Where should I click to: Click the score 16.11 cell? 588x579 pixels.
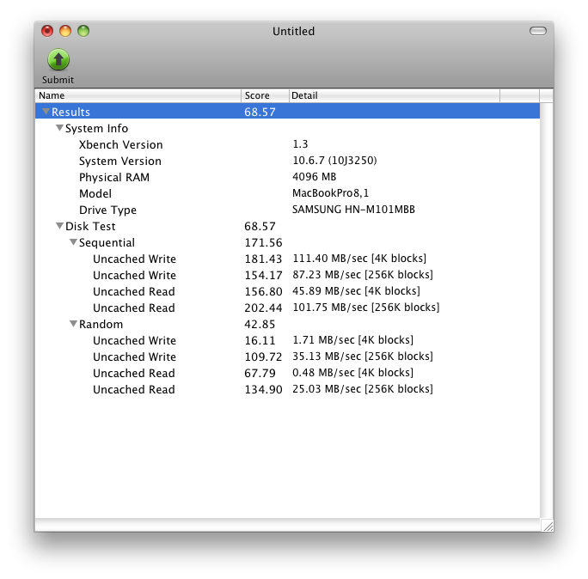(x=260, y=340)
